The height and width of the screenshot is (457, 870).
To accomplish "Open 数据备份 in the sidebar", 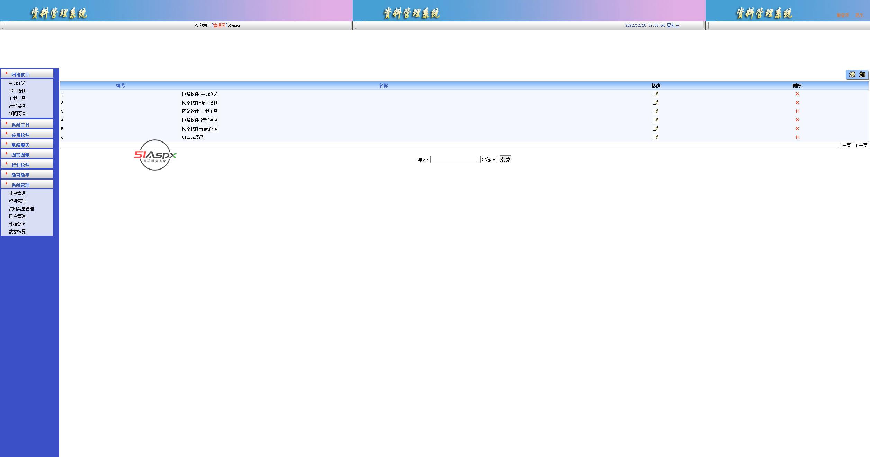I will pyautogui.click(x=17, y=224).
